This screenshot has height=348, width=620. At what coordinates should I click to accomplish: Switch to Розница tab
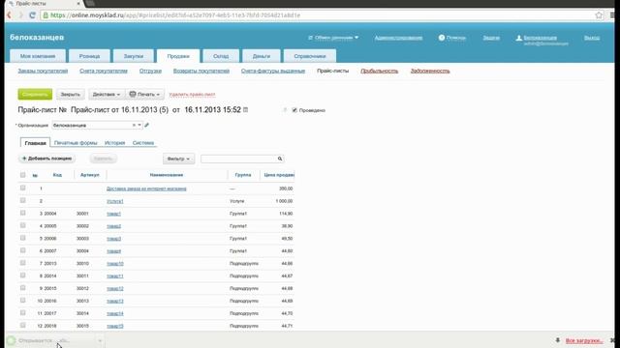(89, 56)
